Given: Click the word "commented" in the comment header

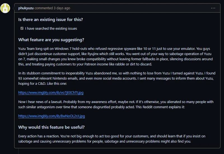Looking at the screenshot, I should pos(43,8).
